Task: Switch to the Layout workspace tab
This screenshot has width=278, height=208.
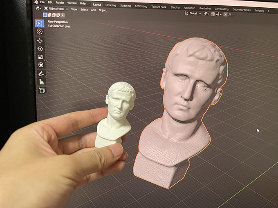Action: (97, 4)
